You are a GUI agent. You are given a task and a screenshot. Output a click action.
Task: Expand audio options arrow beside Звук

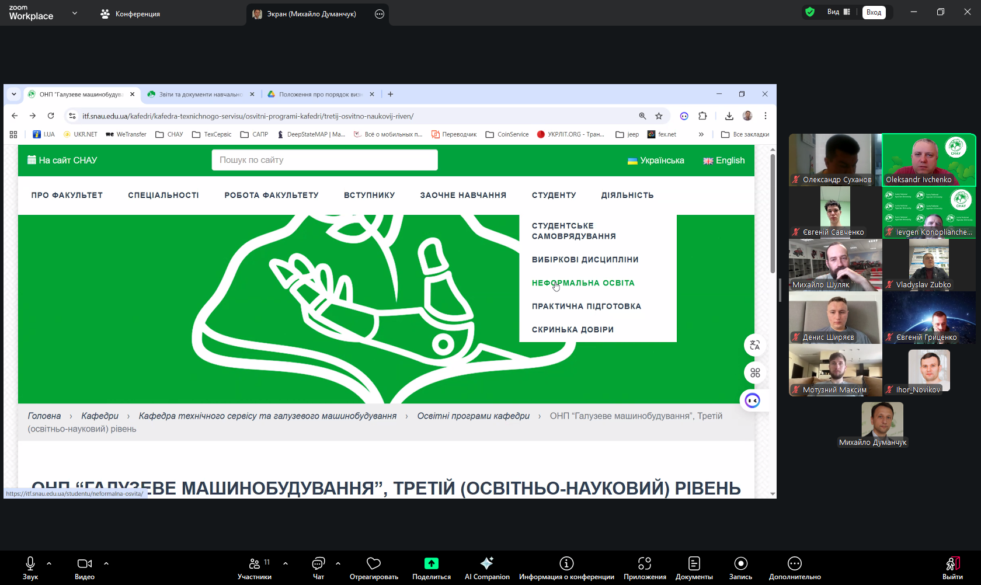click(x=49, y=563)
